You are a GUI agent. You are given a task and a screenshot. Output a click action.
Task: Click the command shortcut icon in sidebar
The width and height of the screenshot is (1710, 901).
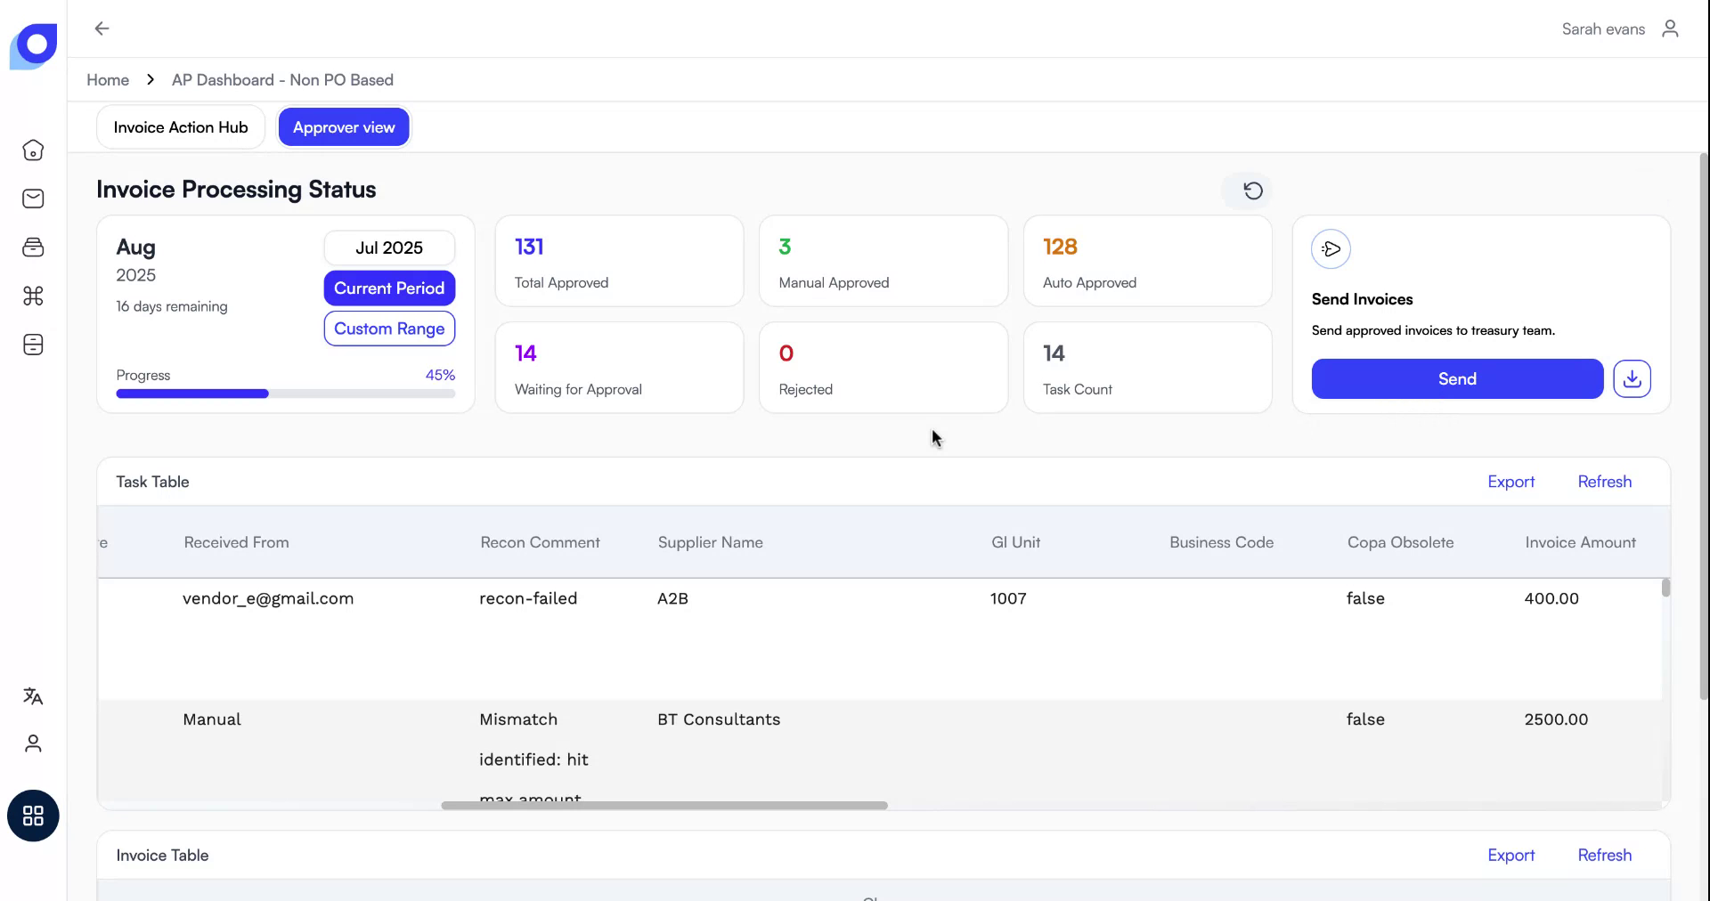tap(33, 296)
